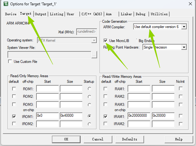Go to the Utilities tab
This screenshot has height=146, width=196.
coord(159,14)
